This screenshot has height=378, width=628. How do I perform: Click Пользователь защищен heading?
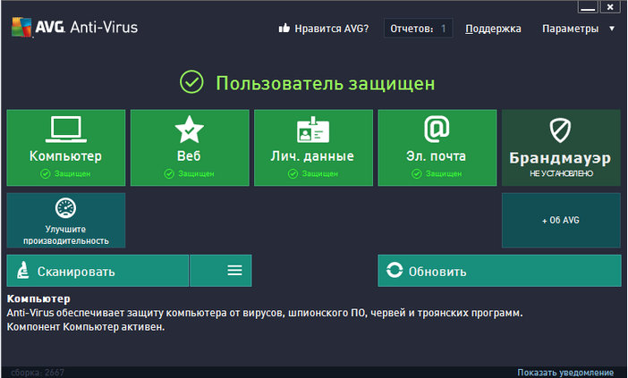(x=326, y=83)
